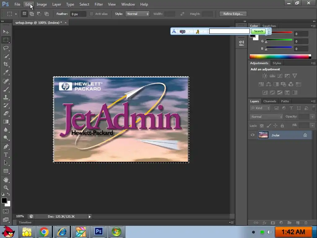
Task: Select the Dodge tool
Action: pyautogui.click(x=6, y=138)
